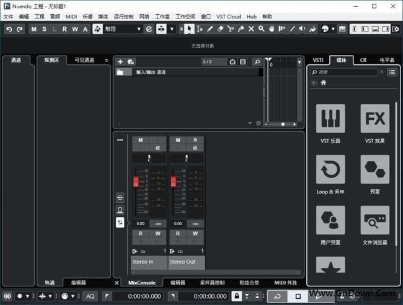
Task: Select the Draw pencil tool
Action: click(x=210, y=29)
